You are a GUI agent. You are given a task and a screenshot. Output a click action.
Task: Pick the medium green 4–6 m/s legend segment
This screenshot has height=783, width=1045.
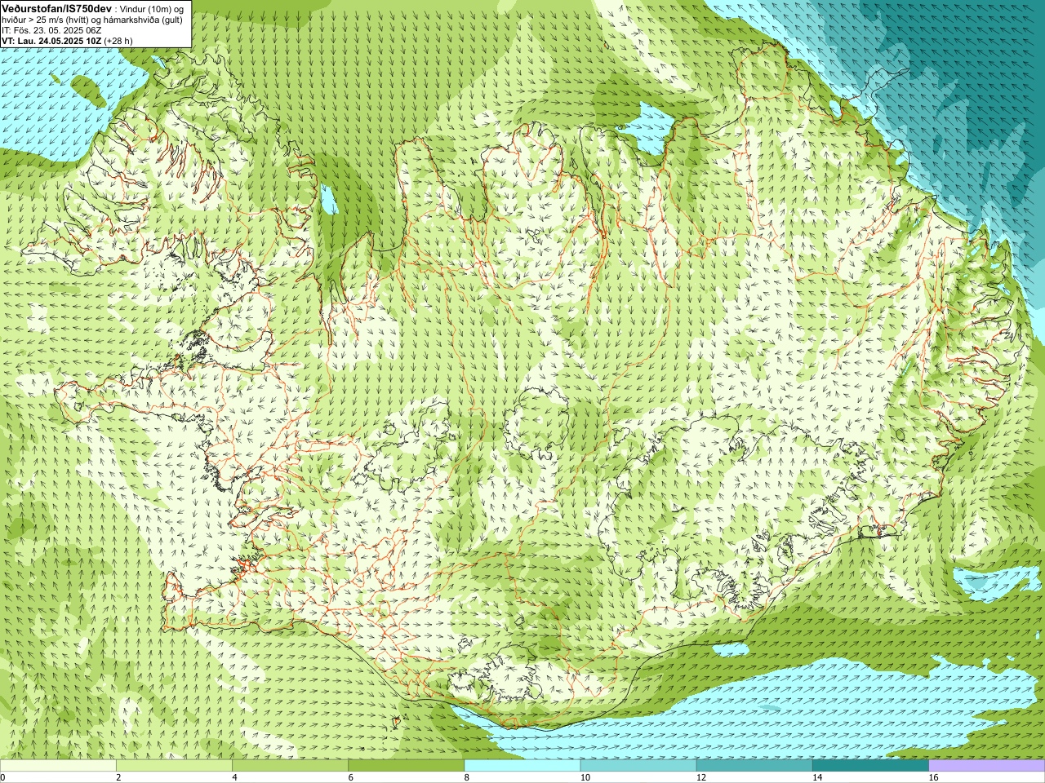coord(290,766)
